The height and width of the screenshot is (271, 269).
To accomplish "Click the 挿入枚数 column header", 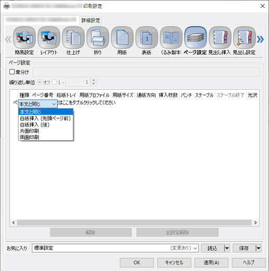I will click(x=168, y=95).
